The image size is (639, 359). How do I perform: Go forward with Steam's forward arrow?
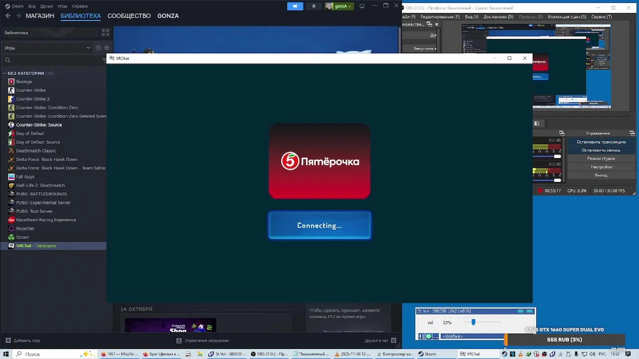[x=18, y=16]
